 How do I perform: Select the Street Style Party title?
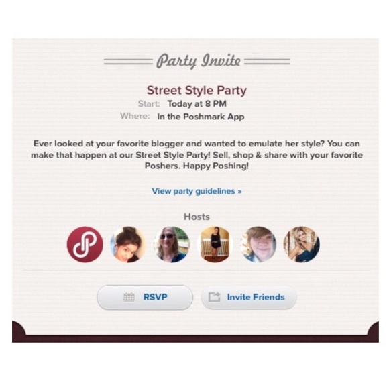tap(197, 91)
